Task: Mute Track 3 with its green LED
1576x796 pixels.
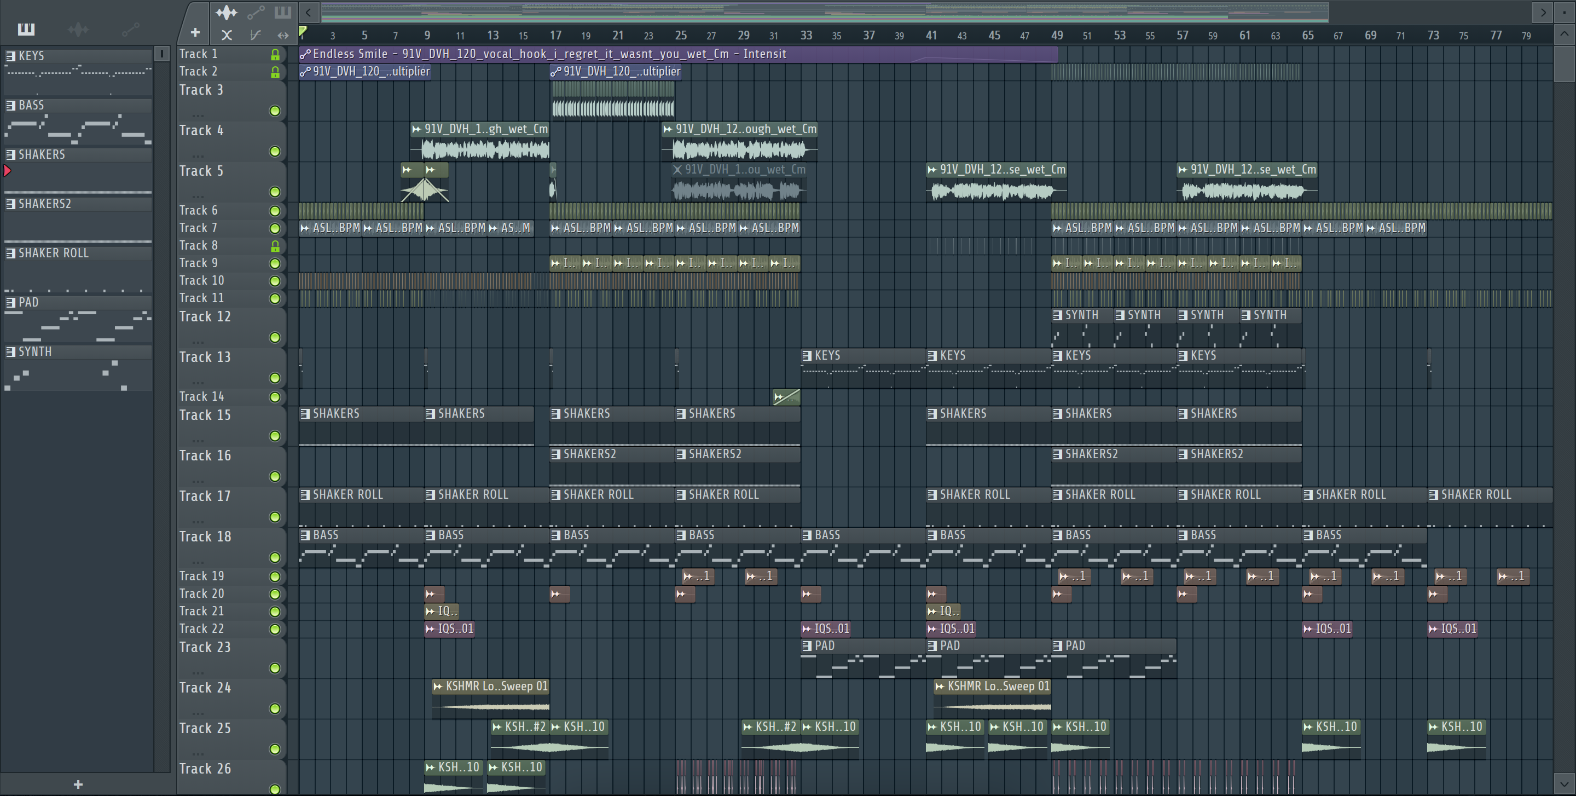Action: (x=275, y=111)
